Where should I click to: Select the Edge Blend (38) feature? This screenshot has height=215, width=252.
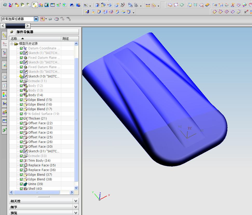pos(40,179)
